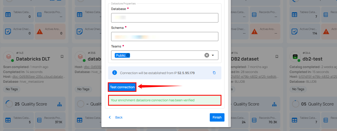Open the db2-test host link

318,76
